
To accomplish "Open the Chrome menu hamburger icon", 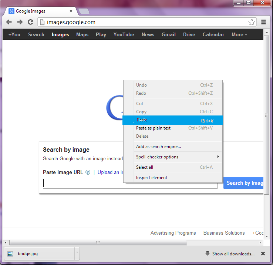I will coord(263,22).
